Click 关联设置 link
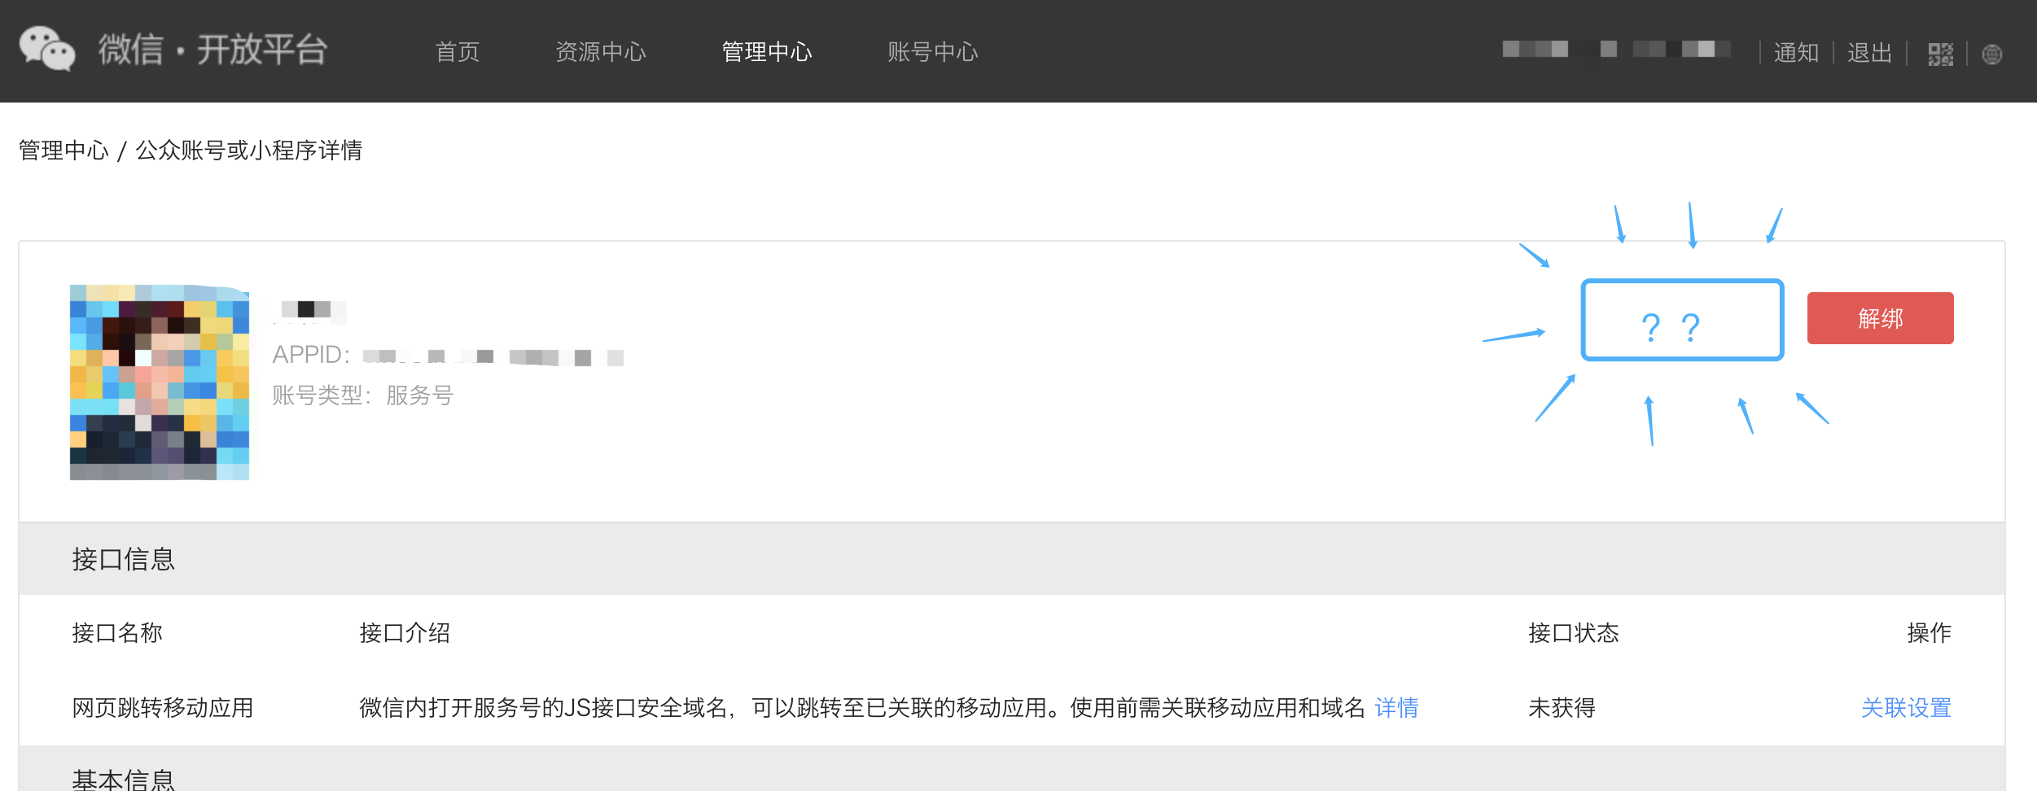The image size is (2037, 791). pyautogui.click(x=1906, y=708)
